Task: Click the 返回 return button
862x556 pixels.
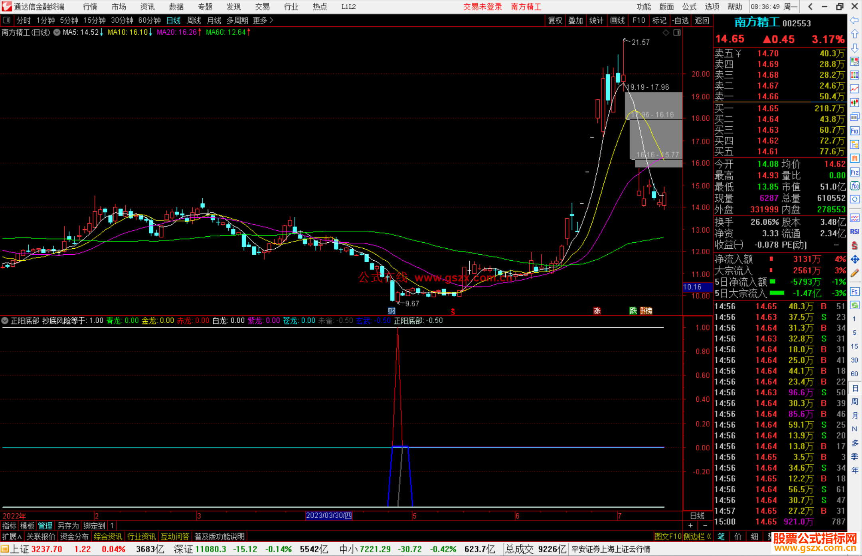Action: (x=702, y=20)
